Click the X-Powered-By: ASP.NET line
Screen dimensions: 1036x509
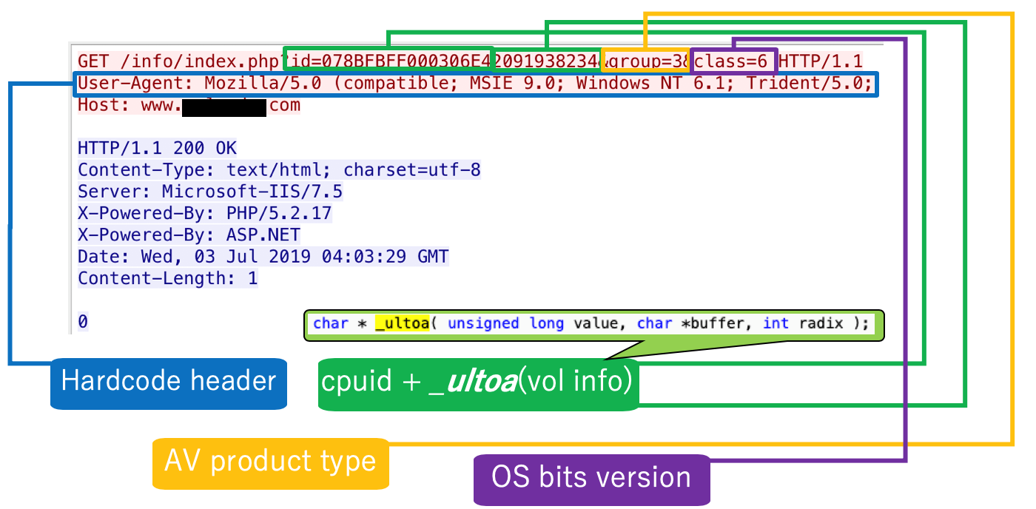coord(189,235)
